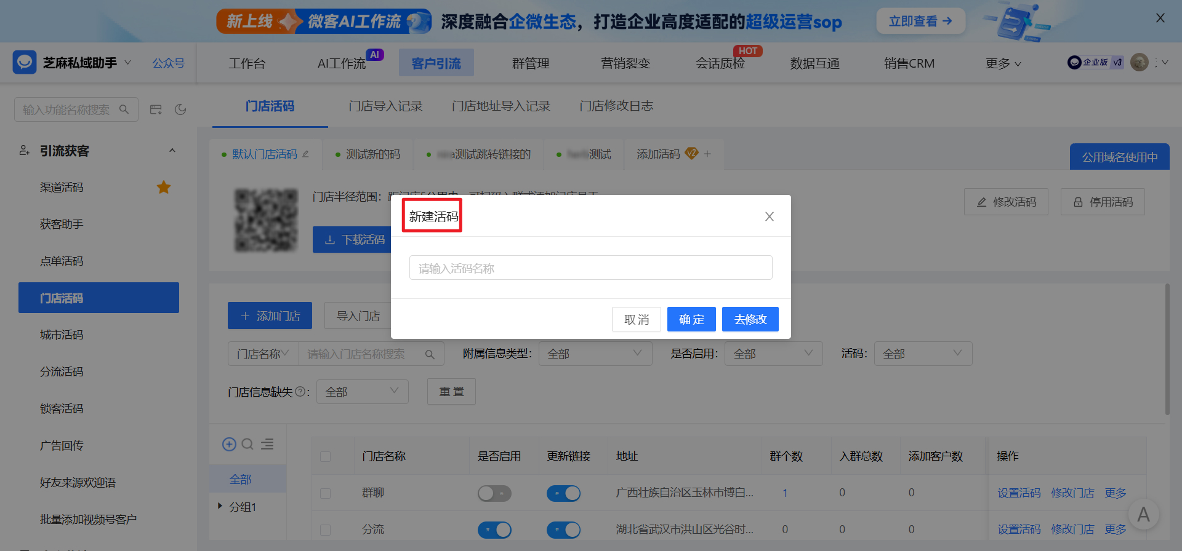Close the 新建活码 dialog
Viewport: 1182px width, 551px height.
click(x=769, y=216)
